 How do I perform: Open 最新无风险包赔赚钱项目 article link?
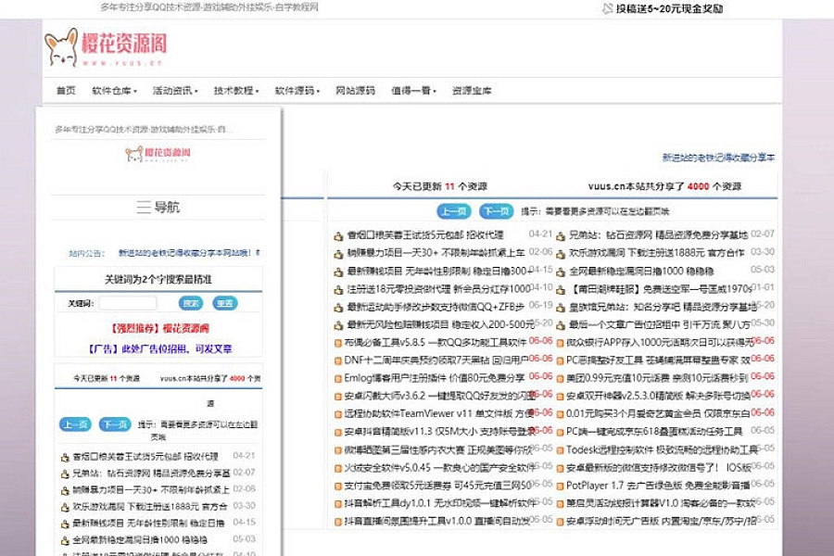(441, 324)
